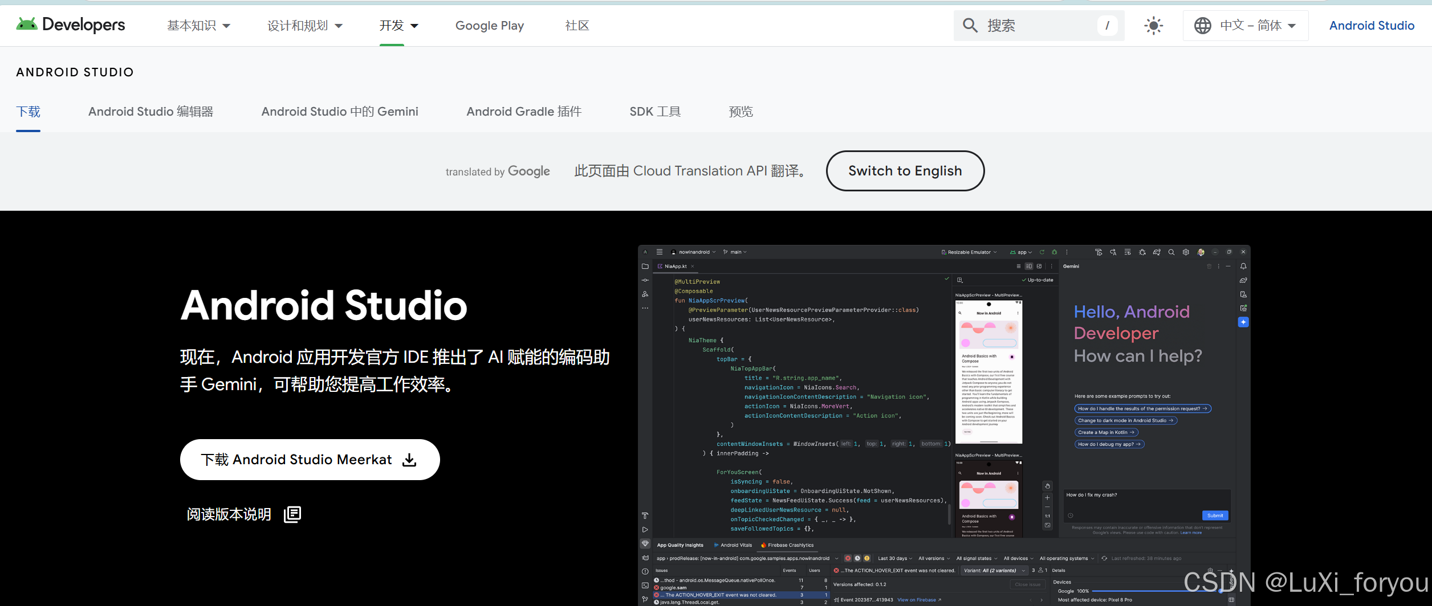
Task: Click the code editor vertical scrollbar
Action: pyautogui.click(x=949, y=514)
